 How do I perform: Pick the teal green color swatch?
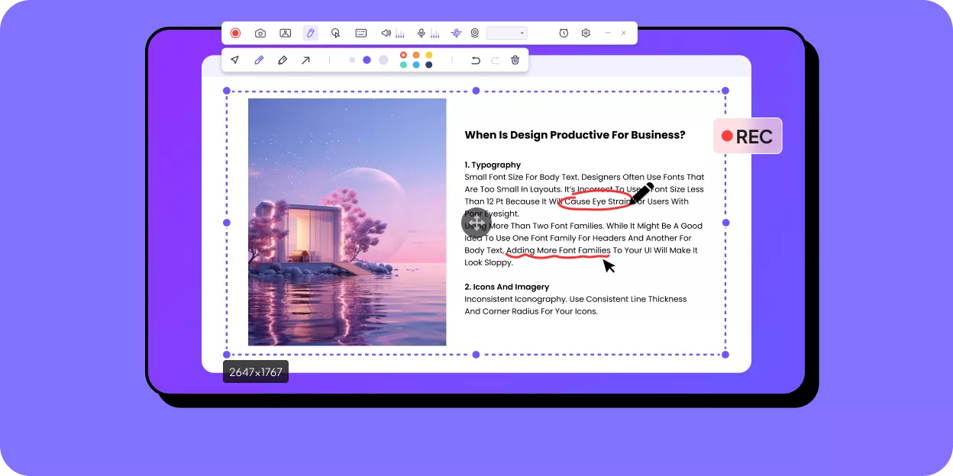(403, 65)
